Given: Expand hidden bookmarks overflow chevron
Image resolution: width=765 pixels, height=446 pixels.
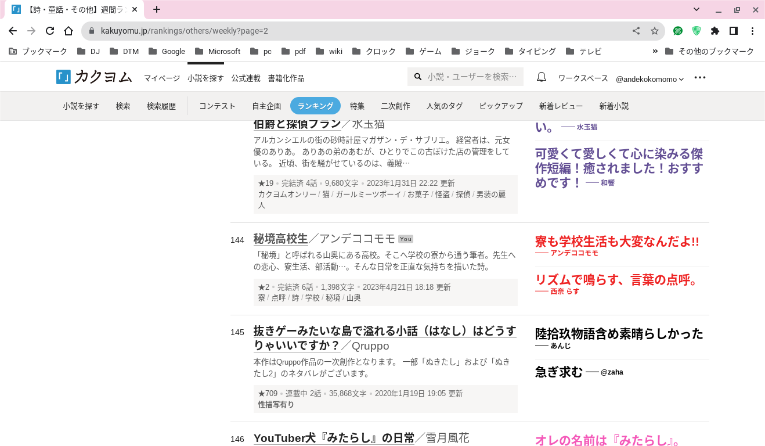Looking at the screenshot, I should 655,51.
